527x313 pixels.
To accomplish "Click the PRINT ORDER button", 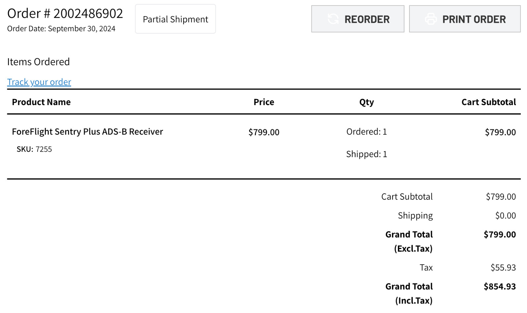I will click(465, 19).
